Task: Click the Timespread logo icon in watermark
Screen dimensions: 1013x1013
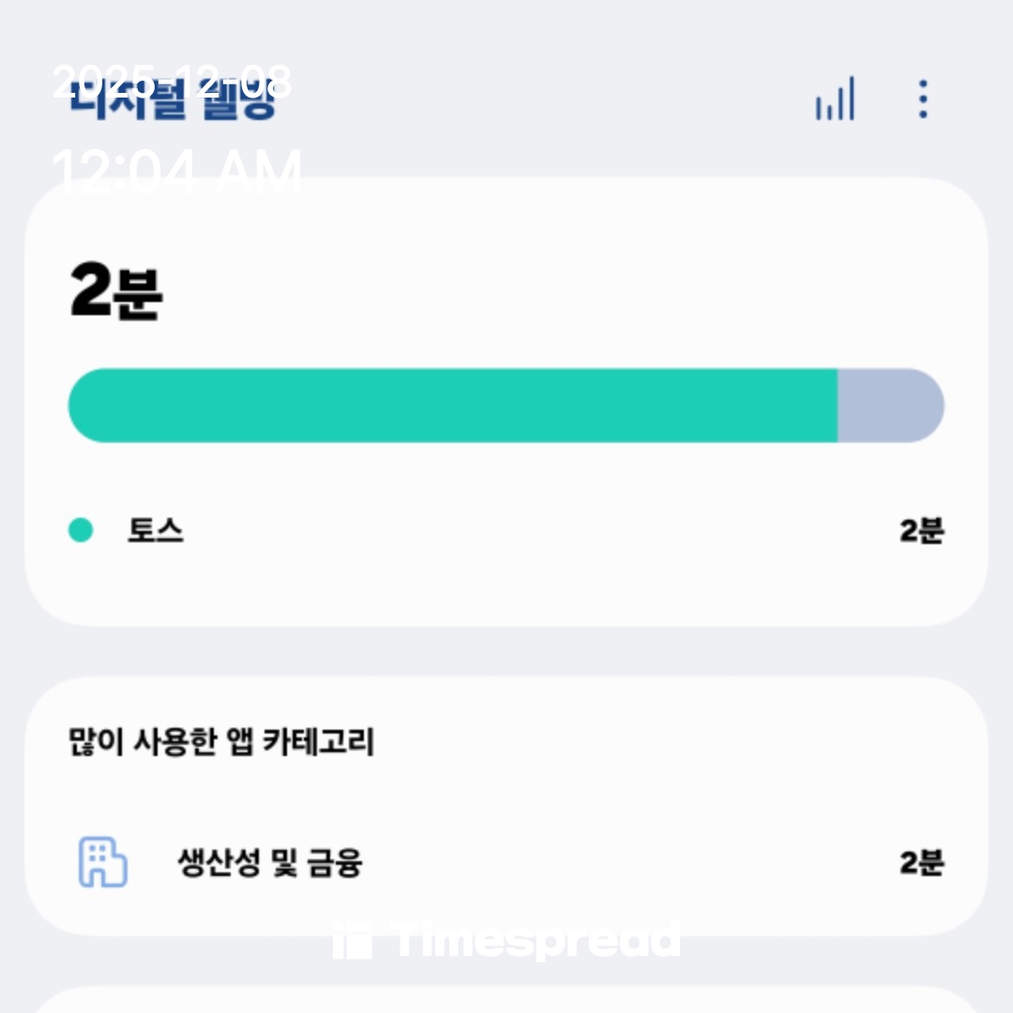Action: [354, 940]
